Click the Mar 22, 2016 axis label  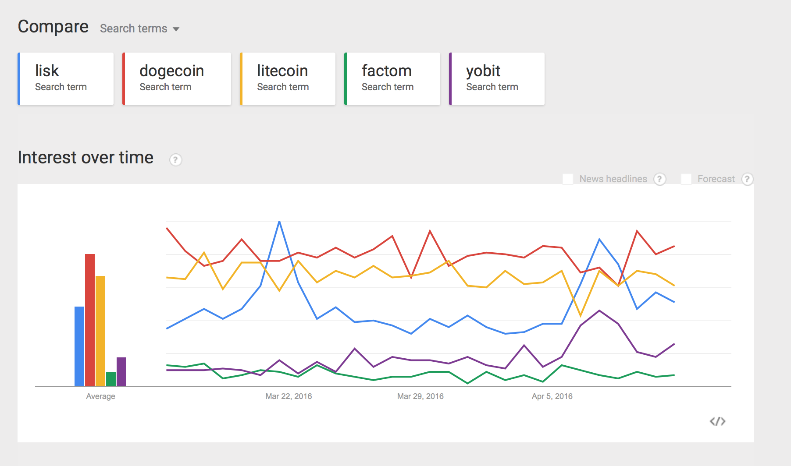(x=289, y=396)
